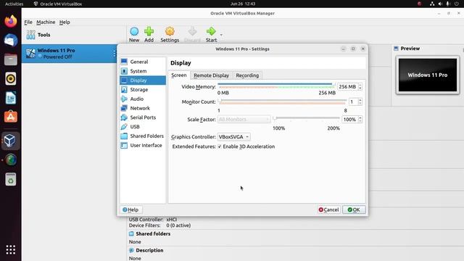Click the USB Controller xHCI text

(x=153, y=220)
